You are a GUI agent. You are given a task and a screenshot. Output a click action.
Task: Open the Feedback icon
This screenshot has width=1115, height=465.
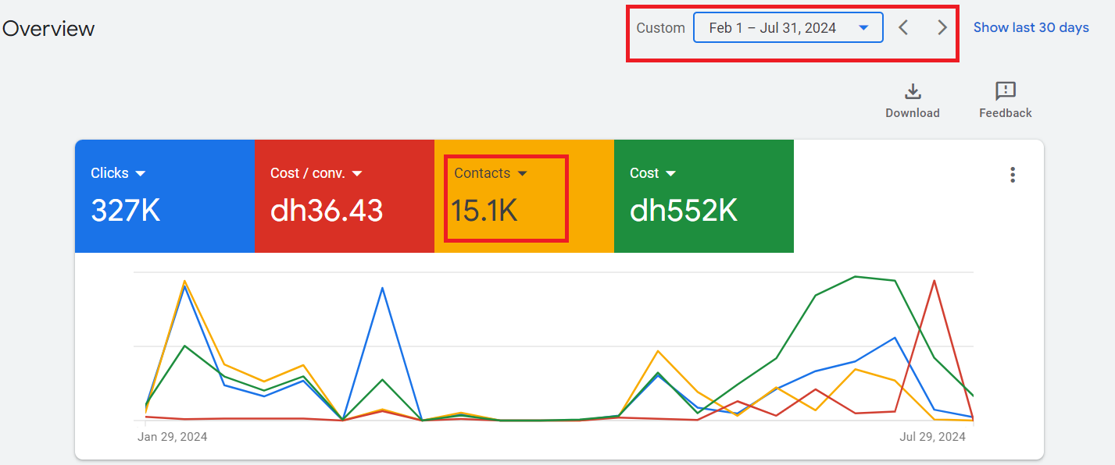pos(1006,91)
